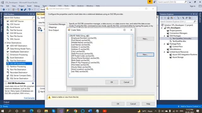Open the Windows Start menu
This screenshot has height=113, width=202.
pyautogui.click(x=3, y=111)
